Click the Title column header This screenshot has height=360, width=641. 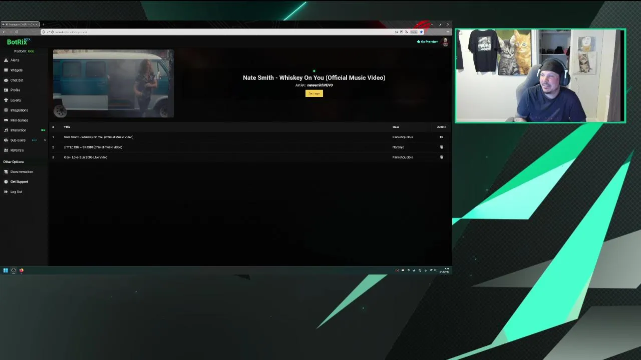click(67, 127)
